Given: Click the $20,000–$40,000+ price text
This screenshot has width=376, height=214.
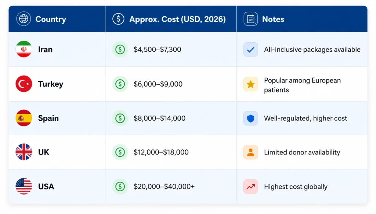Looking at the screenshot, I should (x=164, y=186).
